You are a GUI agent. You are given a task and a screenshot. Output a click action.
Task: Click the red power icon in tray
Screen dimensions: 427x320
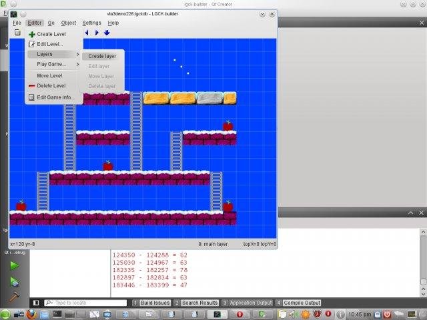[x=387, y=315]
